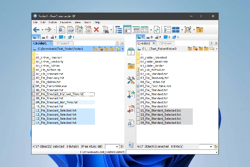Screen dimensions: 250x167
Task: Open right panel tab list dropdown
Action: pos(211,43)
